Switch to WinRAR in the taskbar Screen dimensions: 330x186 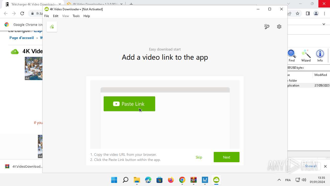193,180
